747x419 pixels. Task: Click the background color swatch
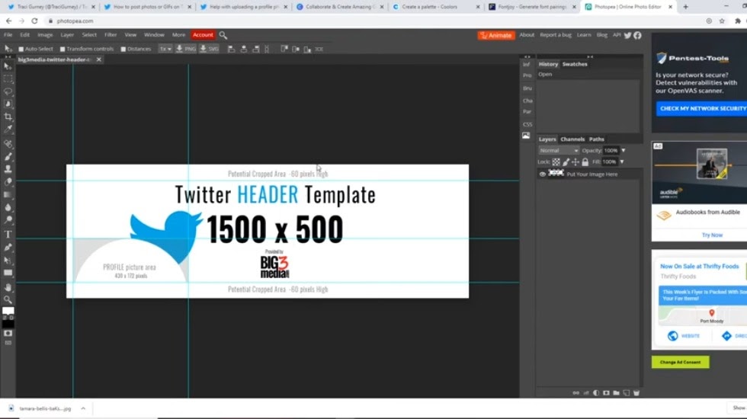click(x=8, y=325)
